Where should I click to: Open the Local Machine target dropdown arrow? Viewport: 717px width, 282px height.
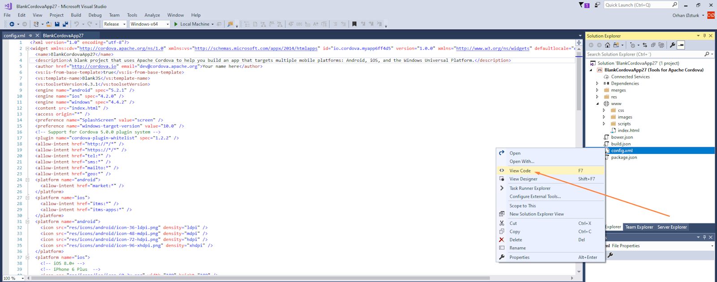pyautogui.click(x=212, y=24)
